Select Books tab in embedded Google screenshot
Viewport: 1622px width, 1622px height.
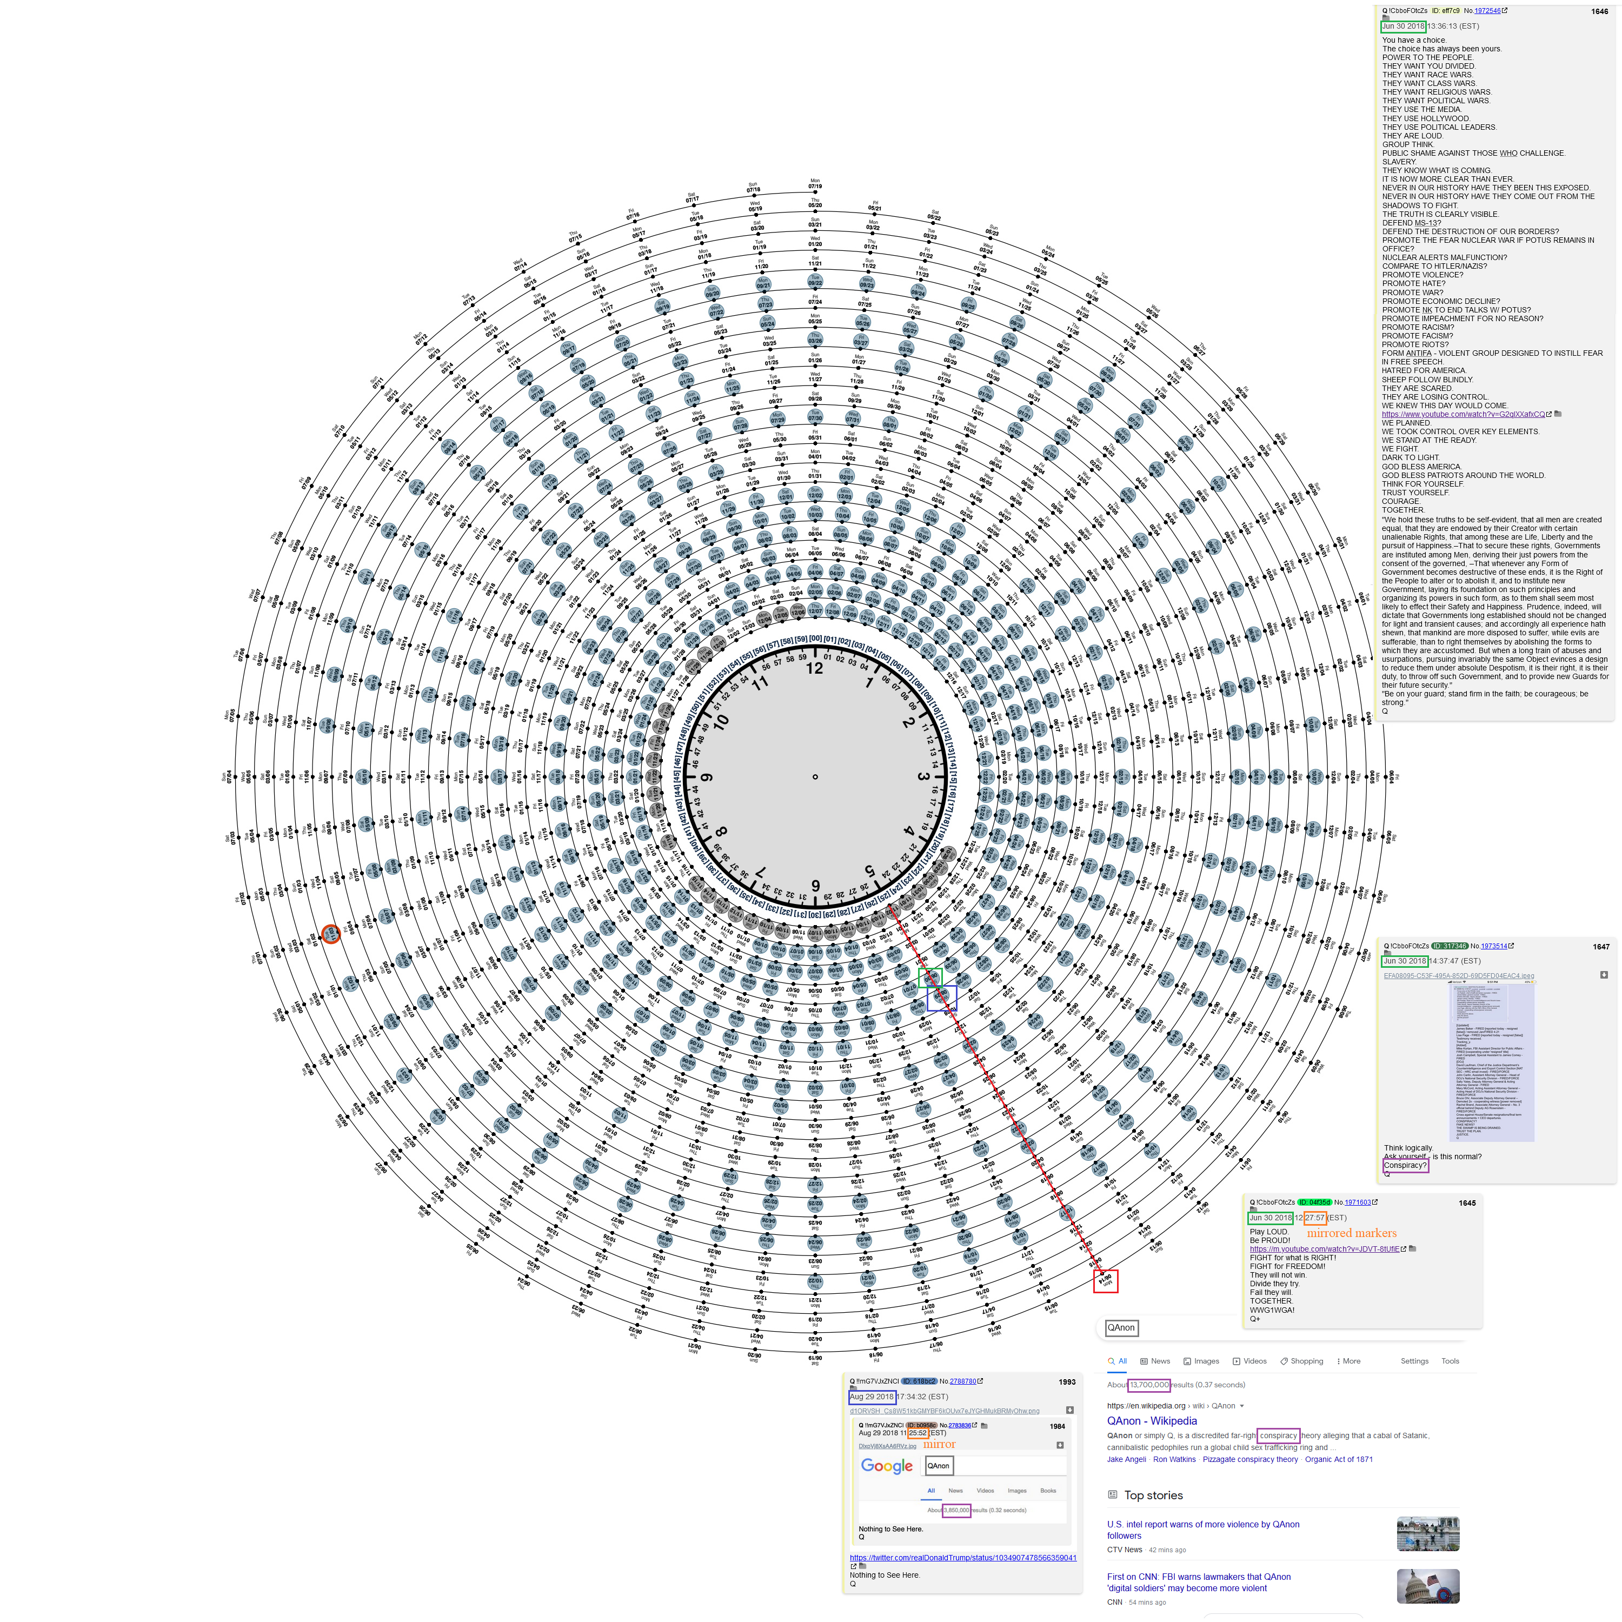1048,1491
